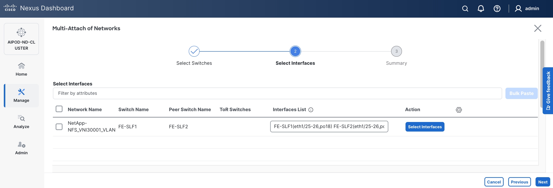Open the Analyze section

(x=21, y=122)
